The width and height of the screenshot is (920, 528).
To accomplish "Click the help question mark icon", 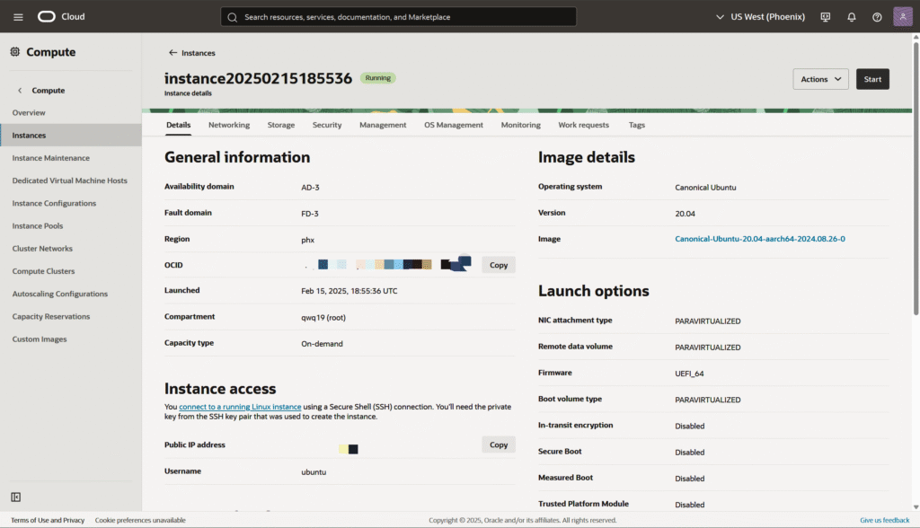I will click(x=877, y=17).
